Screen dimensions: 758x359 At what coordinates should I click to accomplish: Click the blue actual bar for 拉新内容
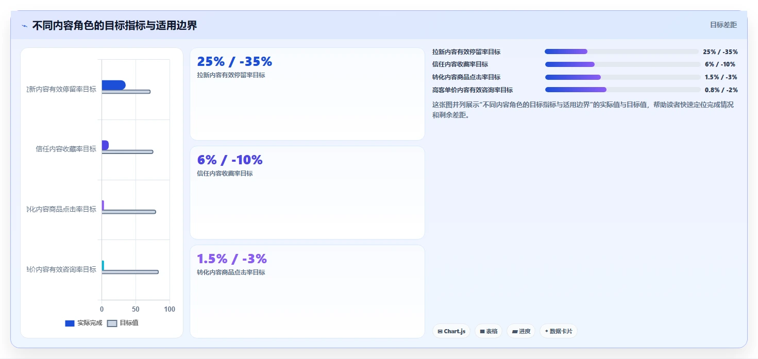[113, 85]
